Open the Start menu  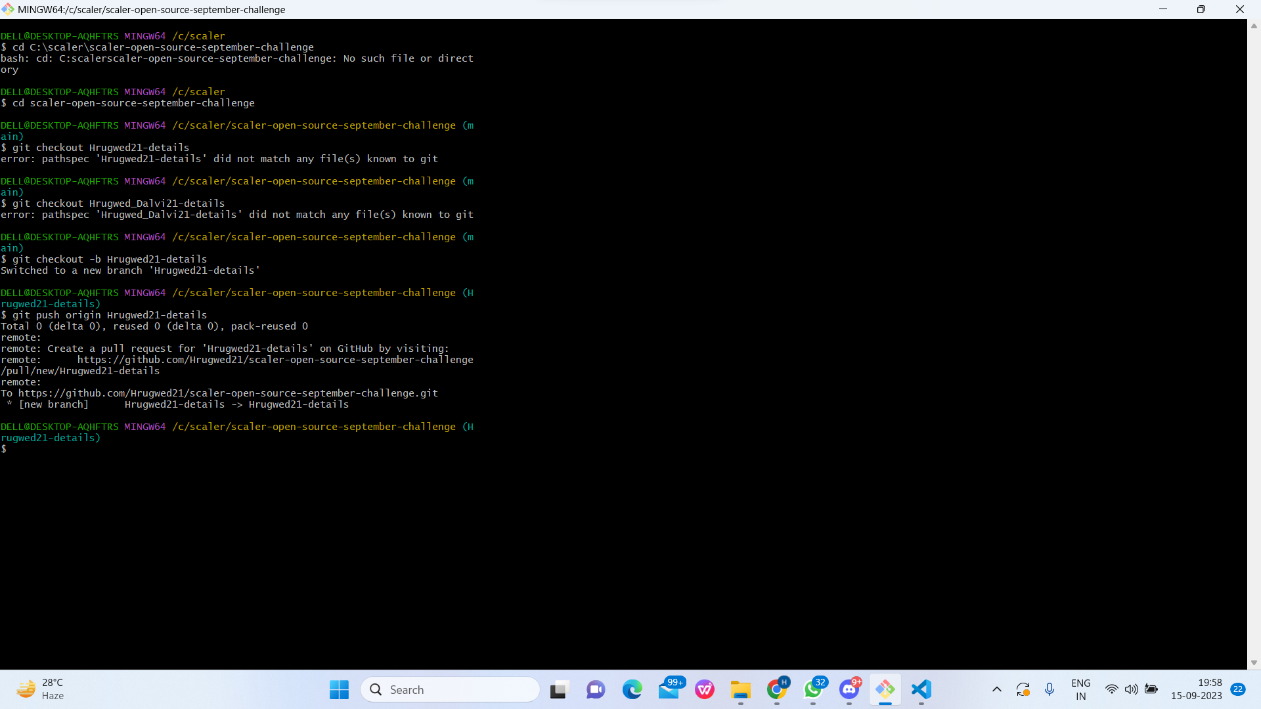[x=338, y=689]
